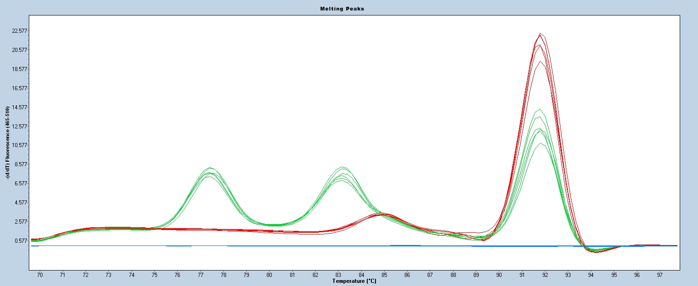Click the 92 x-axis tick label

tap(545, 275)
